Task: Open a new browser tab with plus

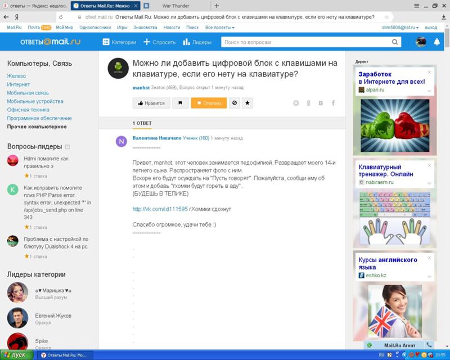Action: (217, 6)
